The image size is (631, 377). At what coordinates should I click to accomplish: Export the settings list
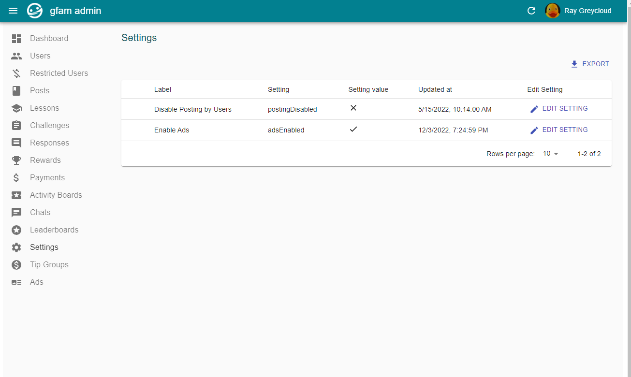point(590,64)
